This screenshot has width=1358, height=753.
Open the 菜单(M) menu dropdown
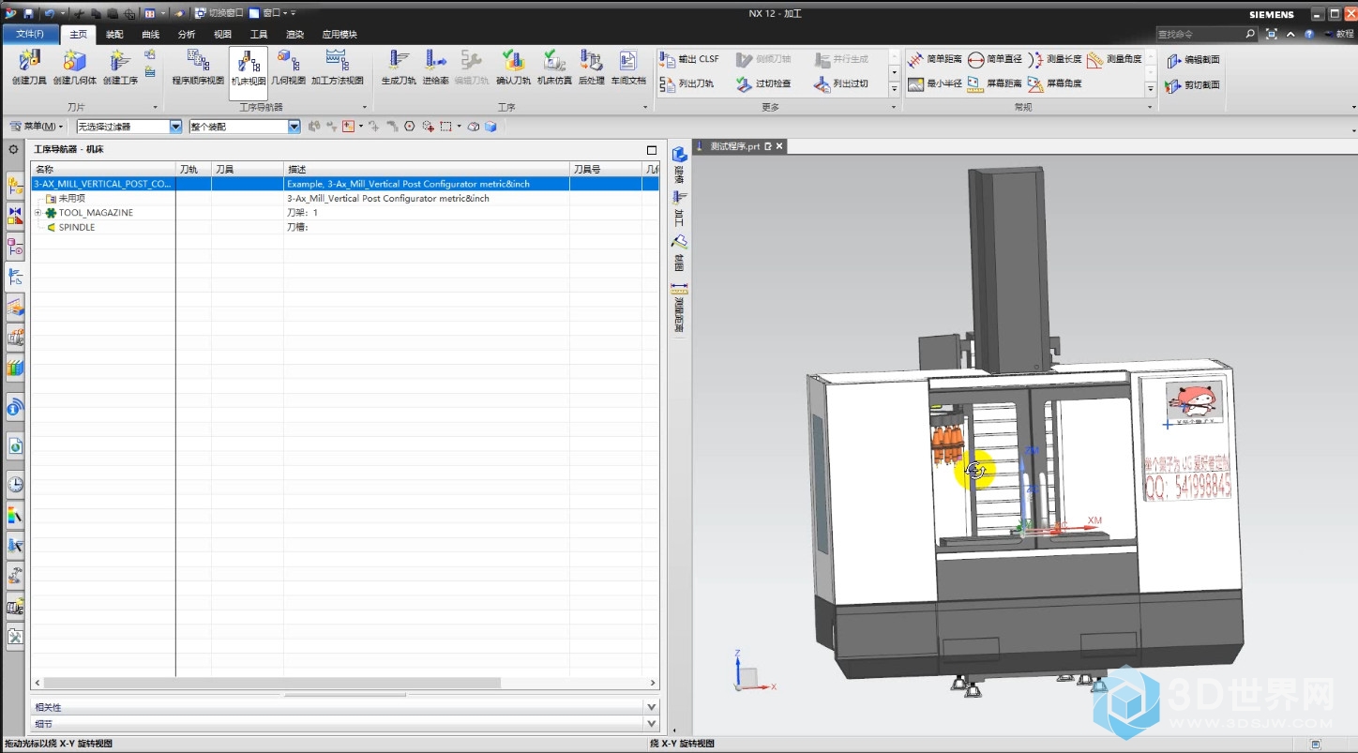[37, 127]
